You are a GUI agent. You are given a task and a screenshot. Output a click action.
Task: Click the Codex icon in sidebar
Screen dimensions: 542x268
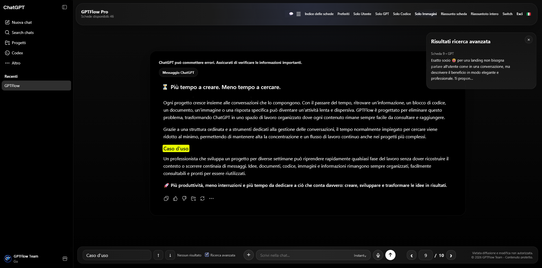tap(7, 53)
